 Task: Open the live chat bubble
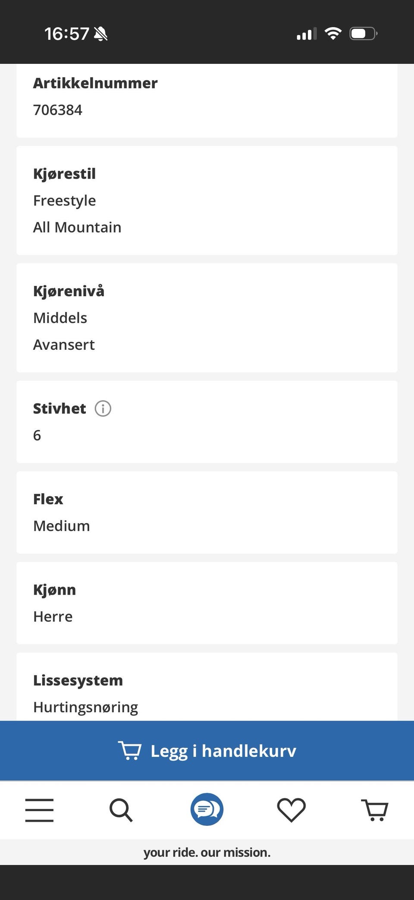coord(207,809)
